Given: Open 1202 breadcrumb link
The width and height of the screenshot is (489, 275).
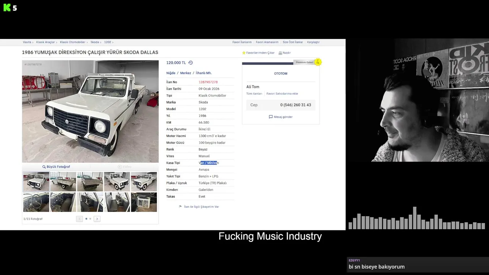Looking at the screenshot, I should [107, 42].
